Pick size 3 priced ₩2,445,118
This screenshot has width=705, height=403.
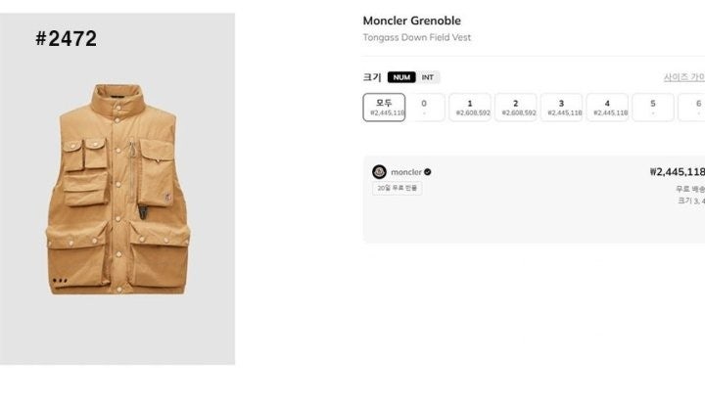tap(562, 108)
